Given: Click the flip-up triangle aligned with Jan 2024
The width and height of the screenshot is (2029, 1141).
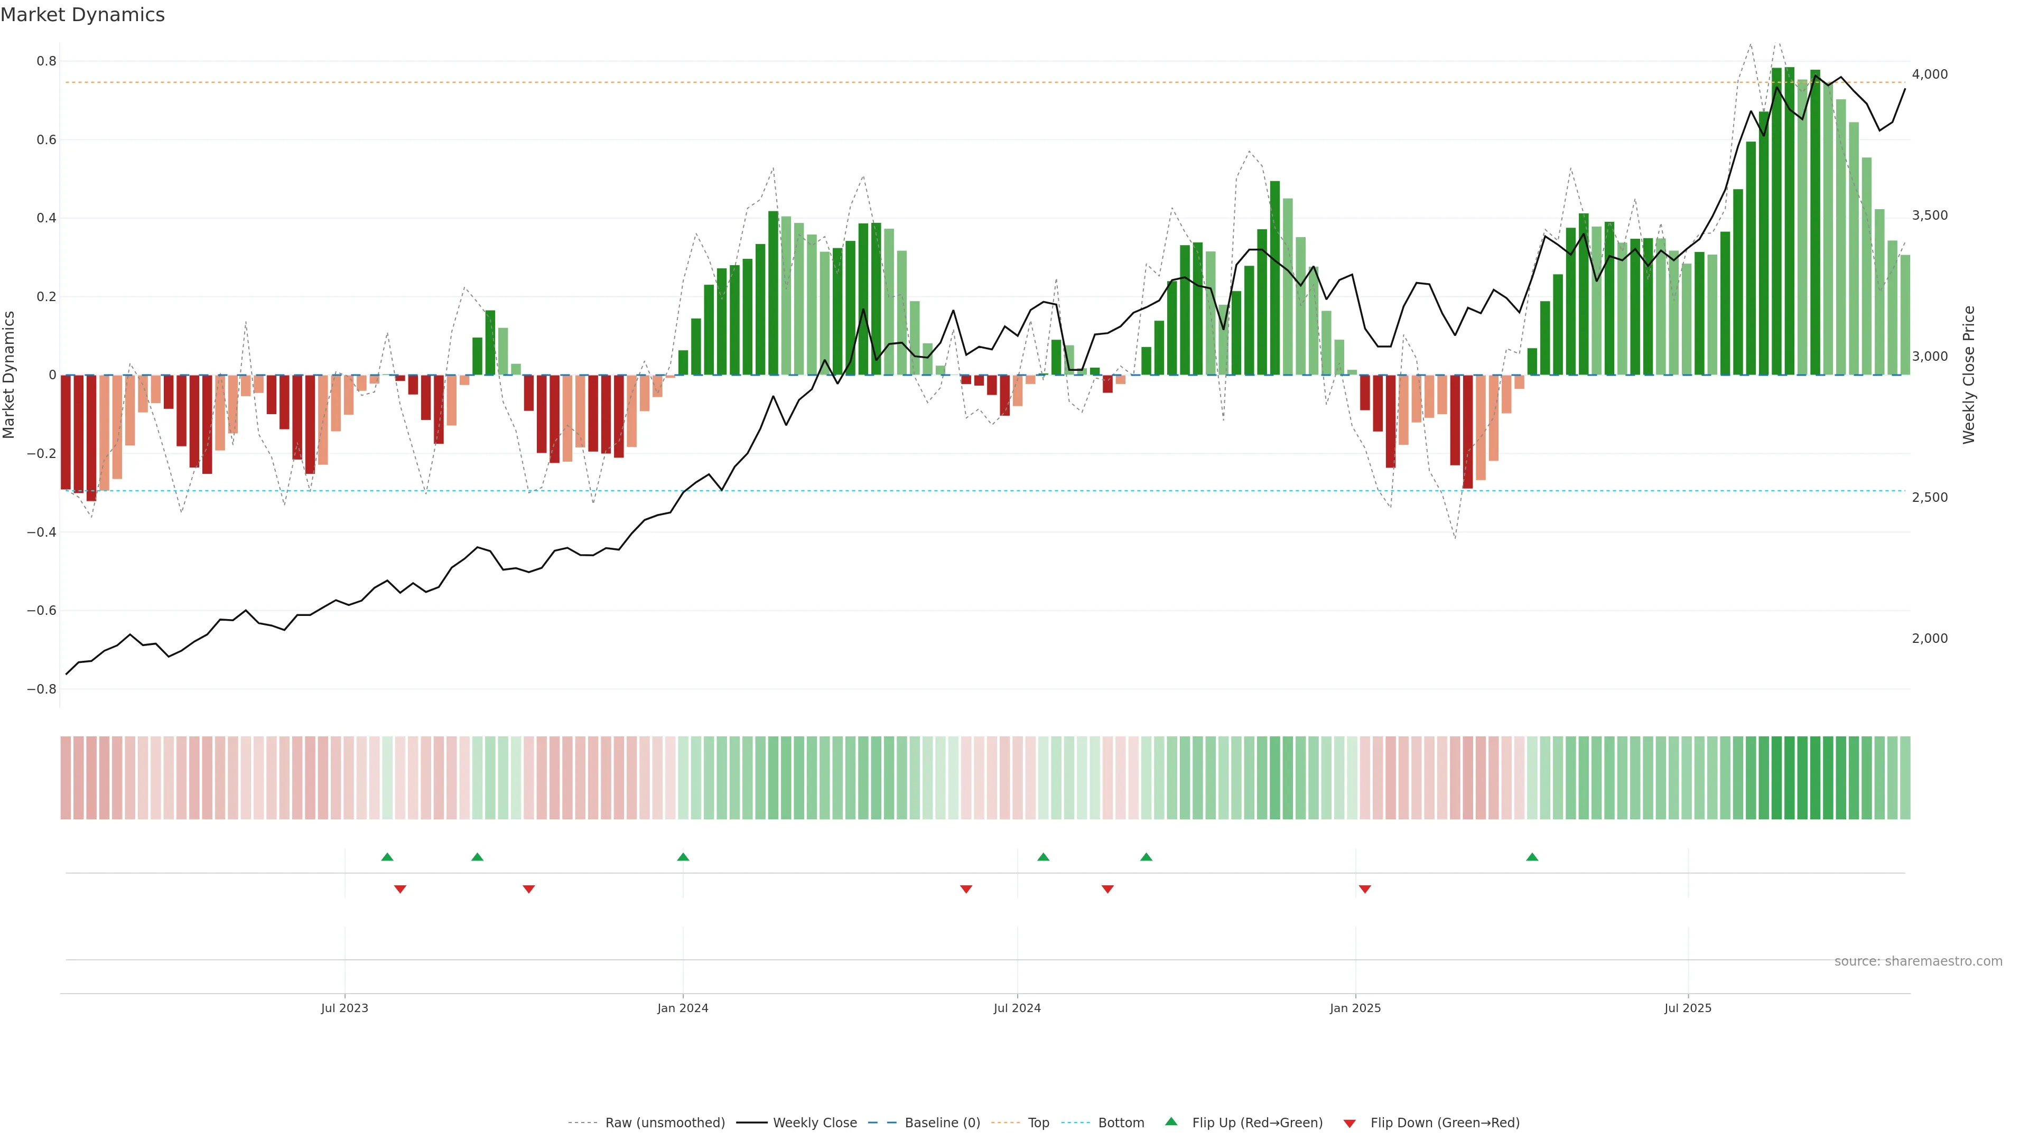Looking at the screenshot, I should click(683, 857).
